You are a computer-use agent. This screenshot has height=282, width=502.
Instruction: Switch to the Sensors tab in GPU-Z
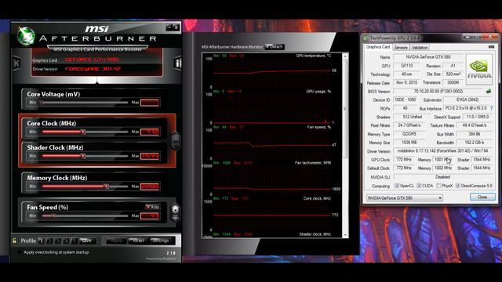tap(401, 47)
